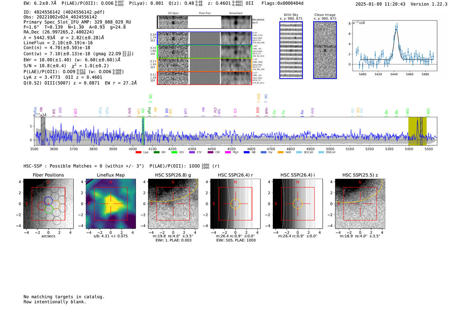Select the Weighted Sum 2D spectrum row

tap(204, 22)
